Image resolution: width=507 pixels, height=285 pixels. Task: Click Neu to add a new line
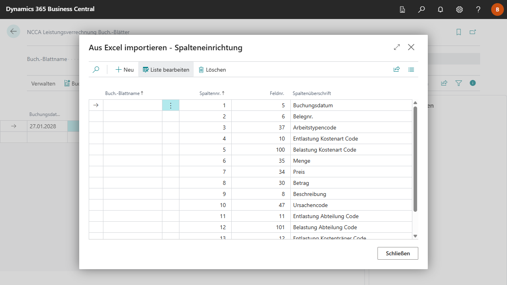[x=124, y=70]
